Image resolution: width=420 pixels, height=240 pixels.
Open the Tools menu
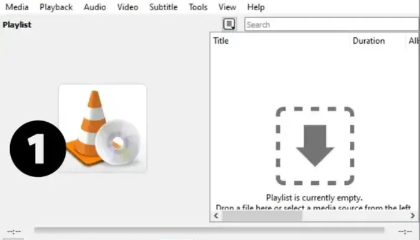(197, 7)
